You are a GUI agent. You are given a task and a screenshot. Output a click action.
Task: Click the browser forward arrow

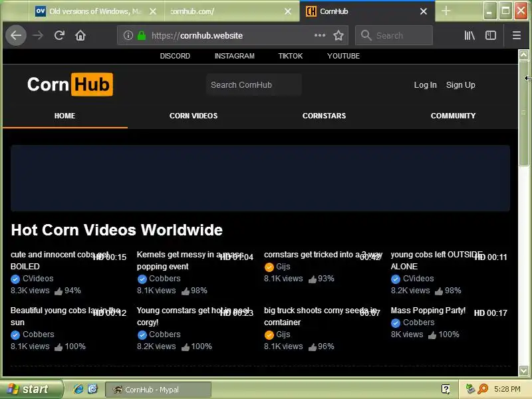click(x=38, y=35)
